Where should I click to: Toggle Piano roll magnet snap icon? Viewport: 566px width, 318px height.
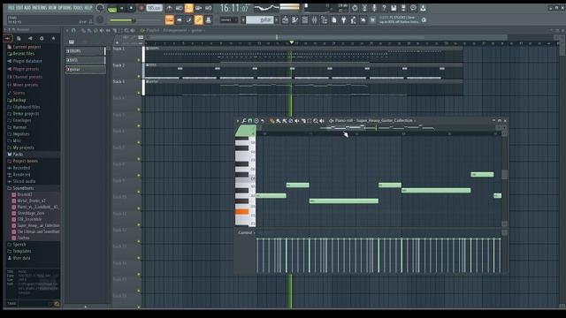pyautogui.click(x=249, y=121)
